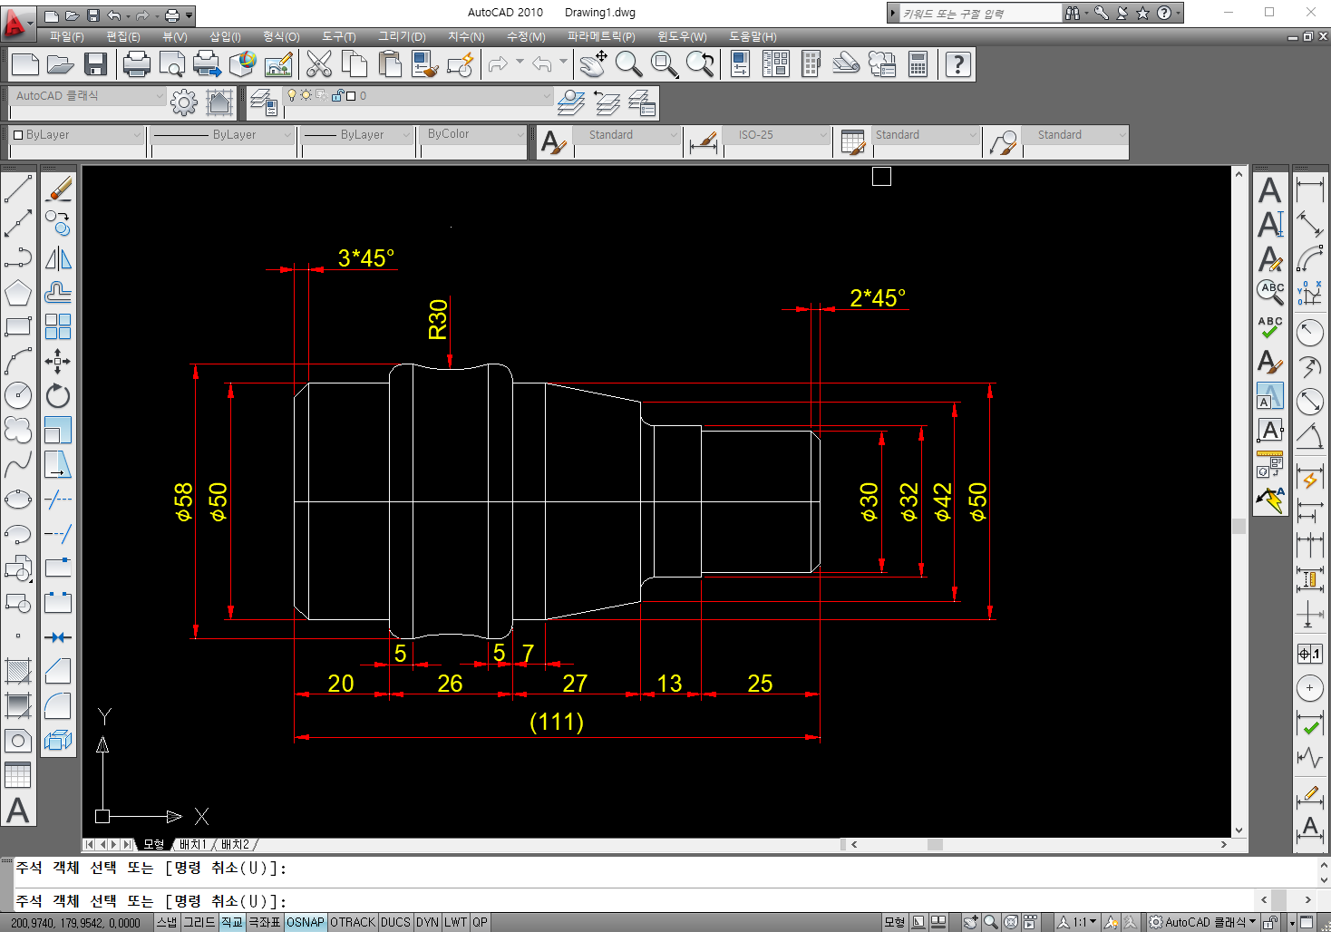
Task: Select the Fillet modify tool
Action: (x=58, y=706)
